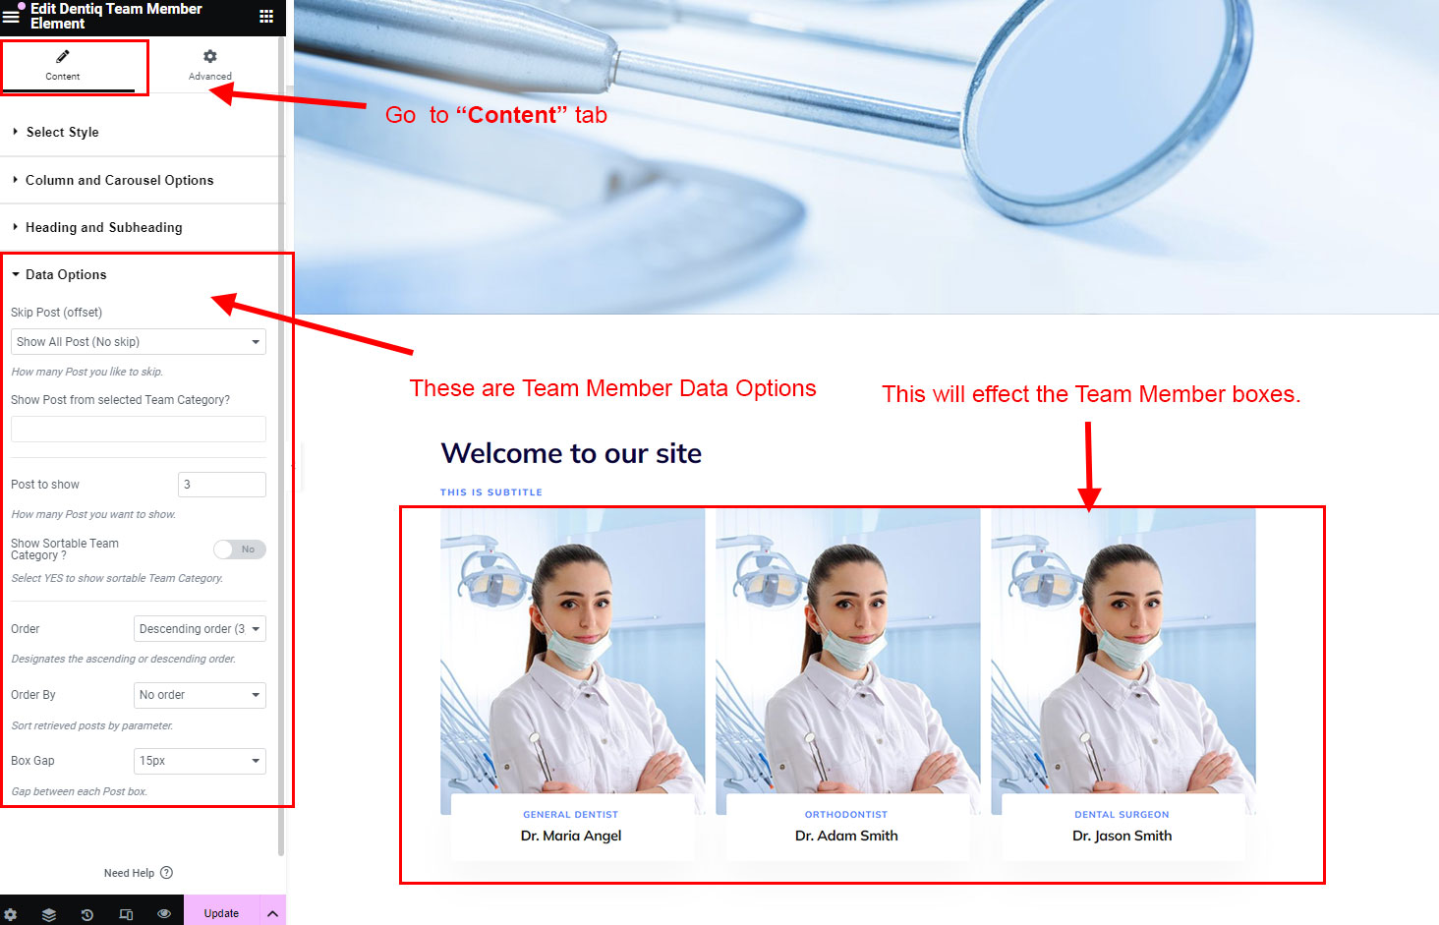Screen dimensions: 1439x925
Task: Expand Column and Carousel Options section
Action: [x=119, y=181]
